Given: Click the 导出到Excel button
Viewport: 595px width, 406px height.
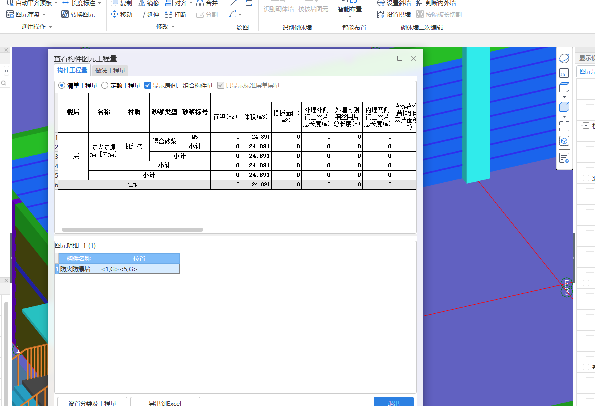Looking at the screenshot, I should tap(165, 402).
